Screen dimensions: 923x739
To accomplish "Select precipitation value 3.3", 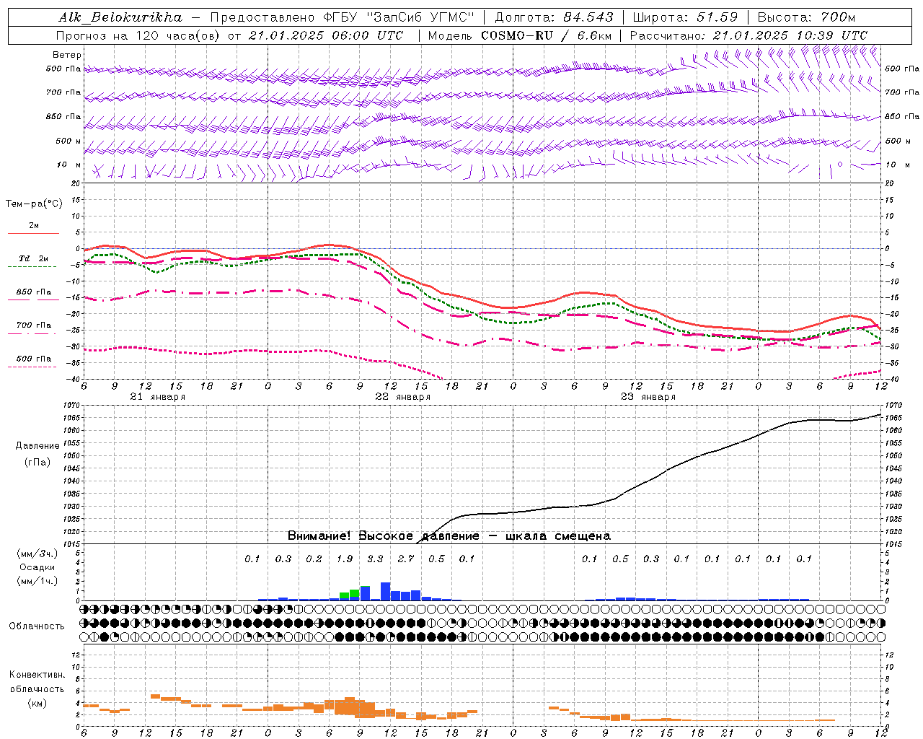I will 375,559.
